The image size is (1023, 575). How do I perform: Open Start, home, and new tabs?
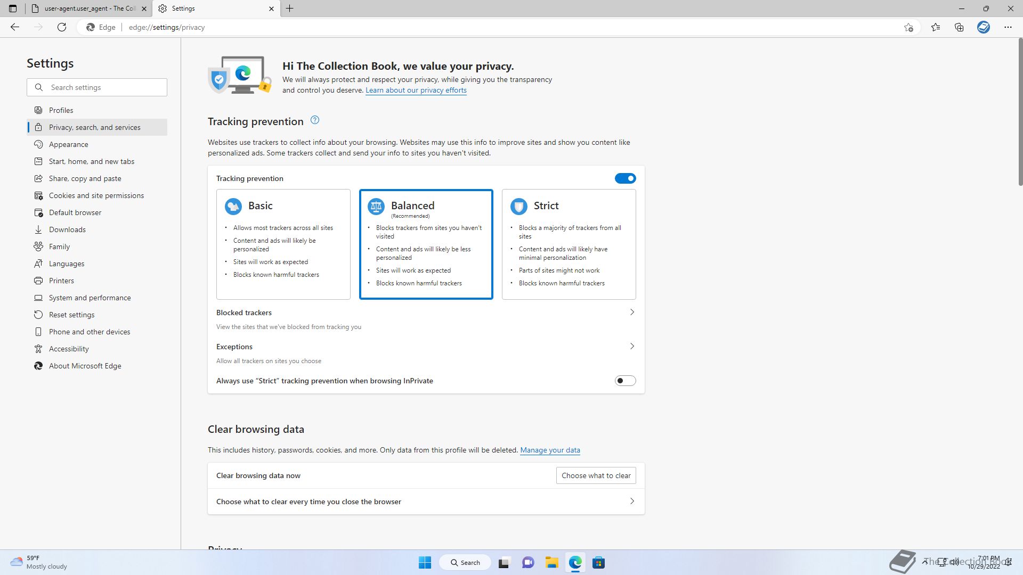pyautogui.click(x=97, y=161)
